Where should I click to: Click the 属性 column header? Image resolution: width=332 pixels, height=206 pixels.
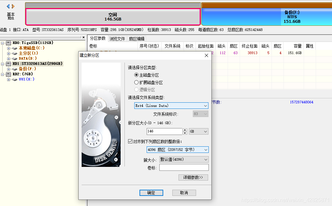(x=310, y=46)
